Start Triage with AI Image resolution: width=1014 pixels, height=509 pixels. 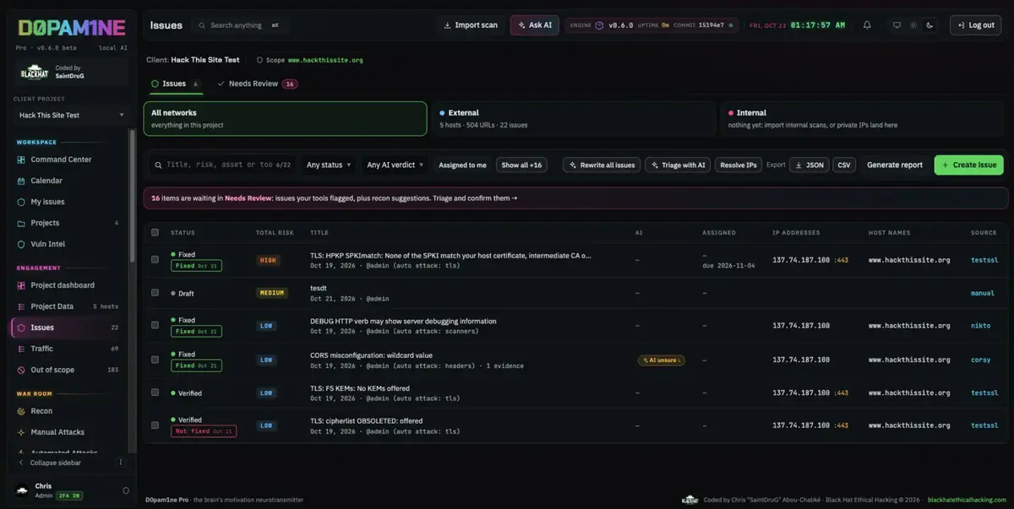click(x=677, y=165)
